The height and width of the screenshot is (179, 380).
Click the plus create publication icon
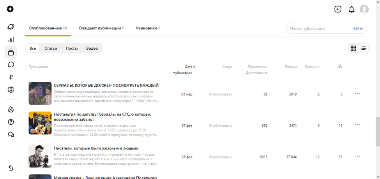coord(338,9)
